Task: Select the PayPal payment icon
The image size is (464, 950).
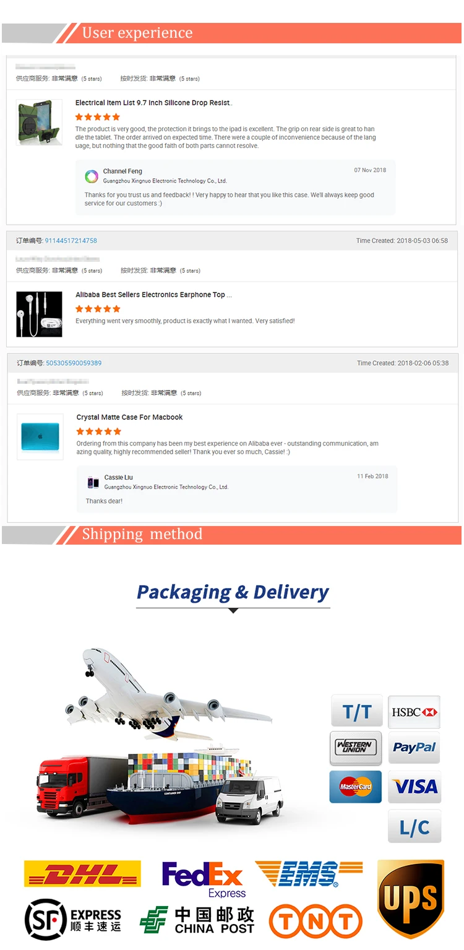Action: click(415, 748)
